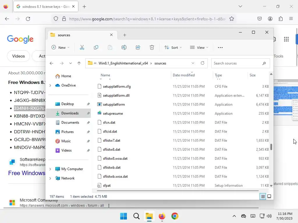298x223 pixels.
Task: Click the Delete trash icon in Explorer
Action: [152, 47]
